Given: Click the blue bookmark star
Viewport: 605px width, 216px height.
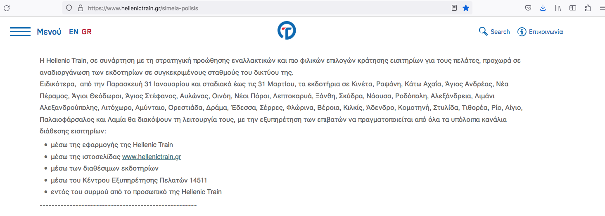Looking at the screenshot, I should tap(466, 8).
